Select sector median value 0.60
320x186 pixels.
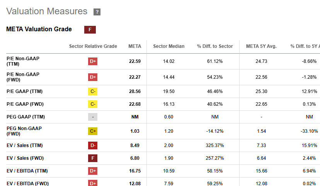(169, 117)
